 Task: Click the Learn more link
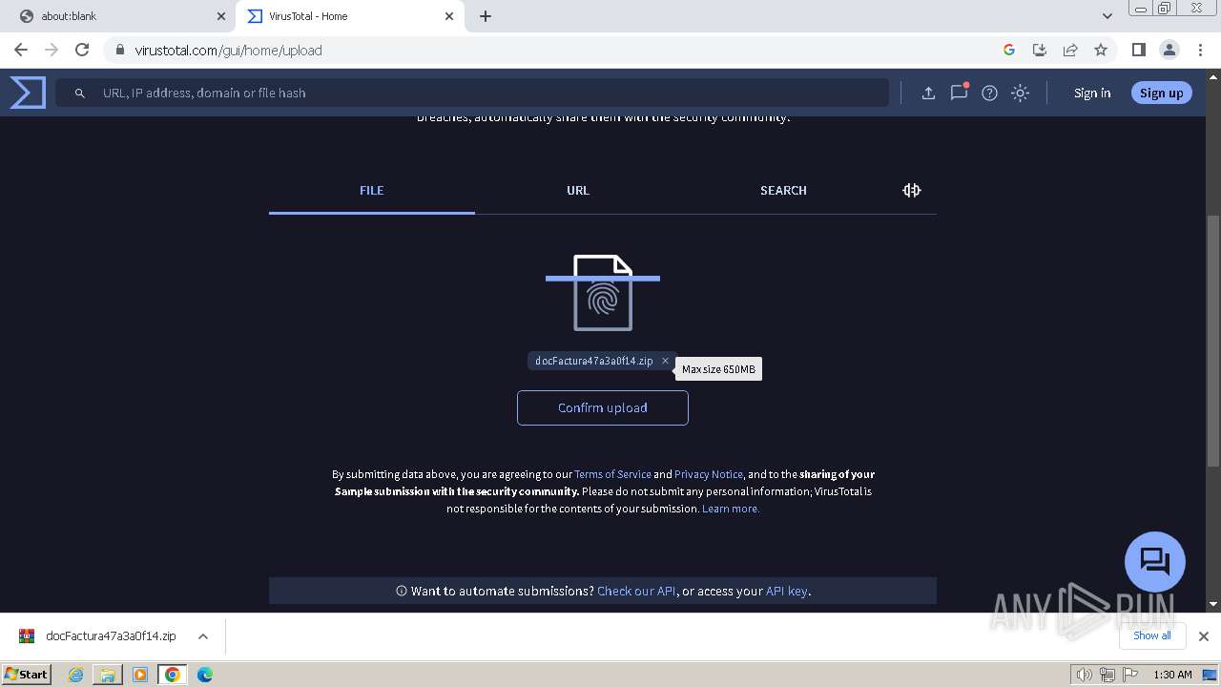731,509
